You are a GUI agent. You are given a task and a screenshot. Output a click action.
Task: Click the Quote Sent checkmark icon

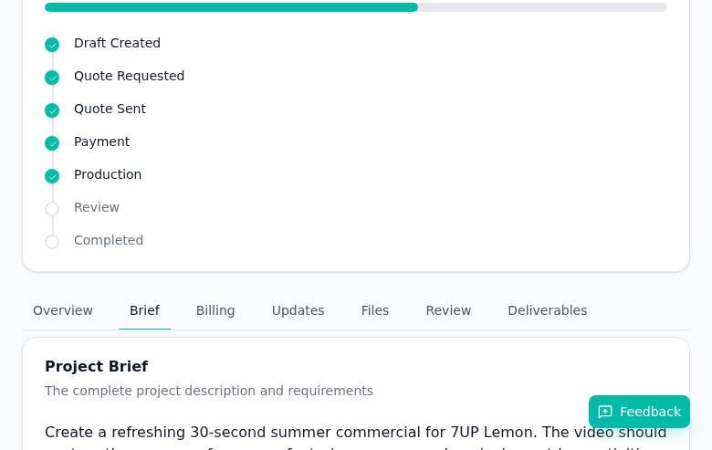pos(52,110)
